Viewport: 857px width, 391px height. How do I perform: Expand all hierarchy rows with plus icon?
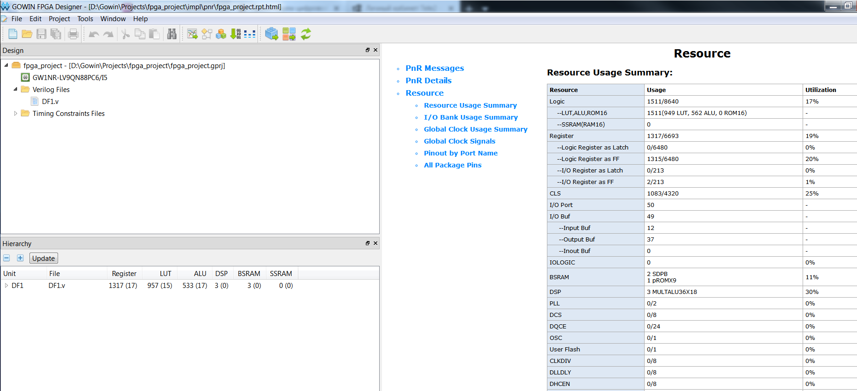[20, 258]
